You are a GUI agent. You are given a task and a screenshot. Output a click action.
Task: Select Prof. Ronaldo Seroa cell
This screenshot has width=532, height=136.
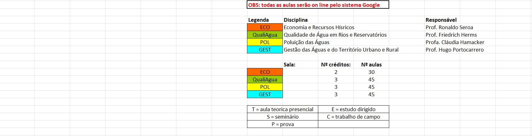pos(449,27)
